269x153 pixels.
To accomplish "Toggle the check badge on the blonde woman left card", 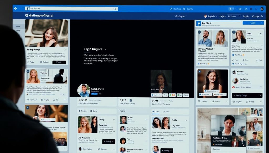I will pos(28,71).
